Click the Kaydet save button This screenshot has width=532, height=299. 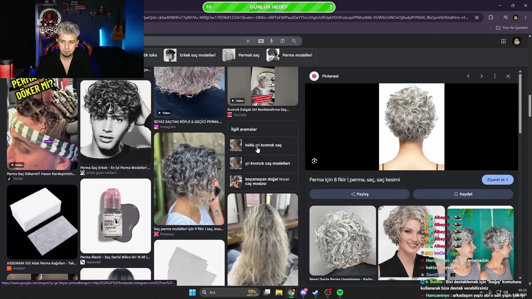coord(463,194)
